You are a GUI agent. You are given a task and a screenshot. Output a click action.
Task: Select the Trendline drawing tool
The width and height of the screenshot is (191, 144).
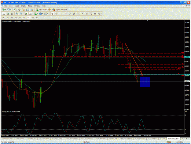click(70, 14)
